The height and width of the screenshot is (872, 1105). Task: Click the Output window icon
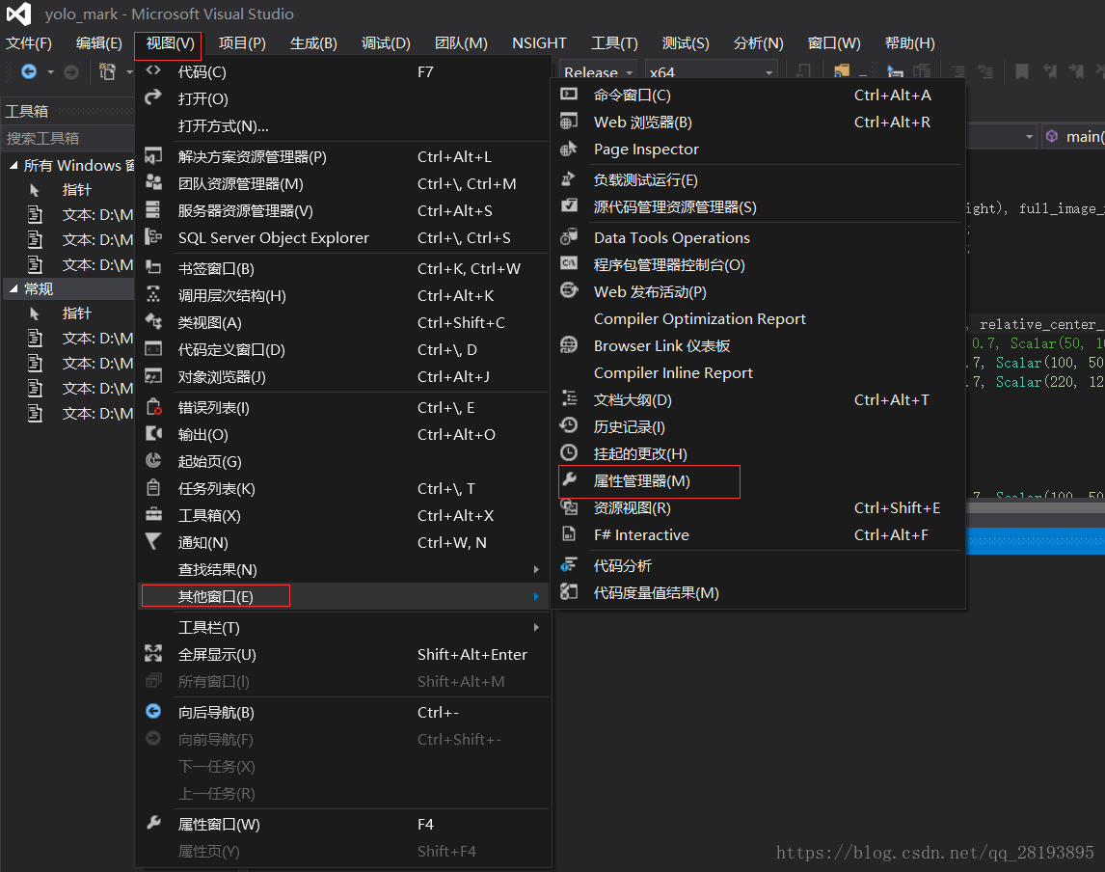point(153,433)
